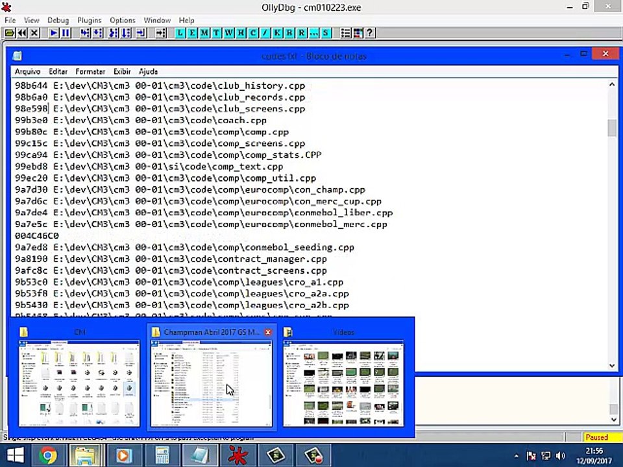This screenshot has width=623, height=467.
Task: Click OllyDbg help question mark icon
Action: [x=370, y=33]
